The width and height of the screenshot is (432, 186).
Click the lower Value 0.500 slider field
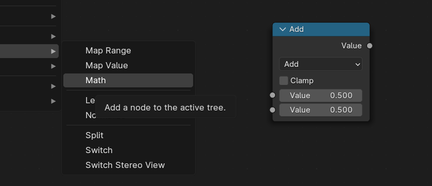pos(321,110)
